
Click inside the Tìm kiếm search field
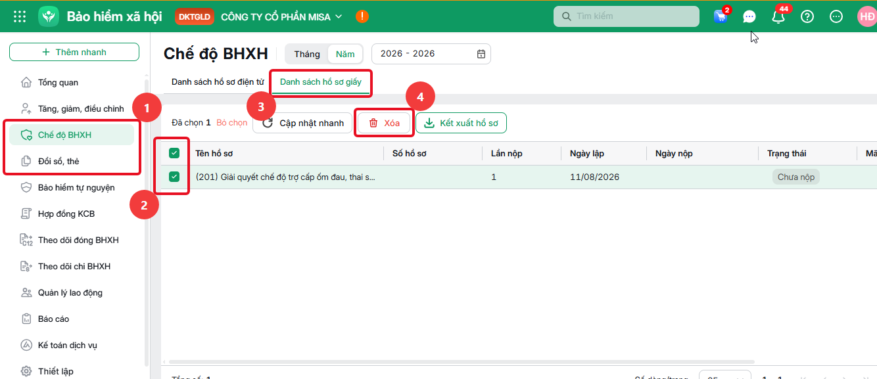pos(627,16)
